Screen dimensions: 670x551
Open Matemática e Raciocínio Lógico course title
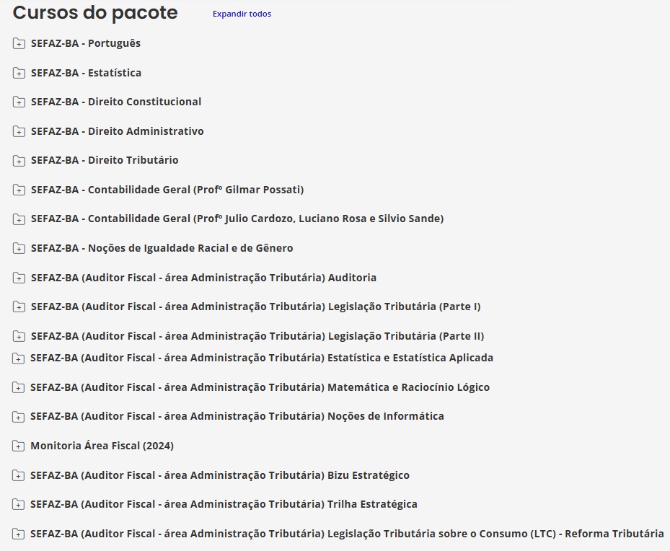pyautogui.click(x=260, y=388)
